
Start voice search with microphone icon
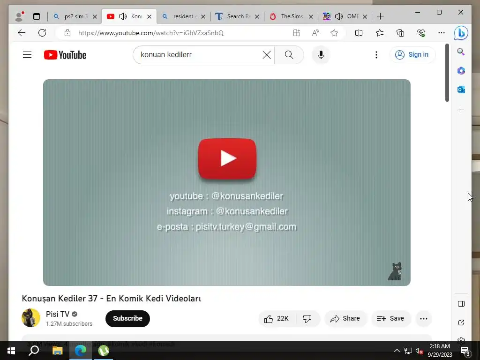pos(321,55)
